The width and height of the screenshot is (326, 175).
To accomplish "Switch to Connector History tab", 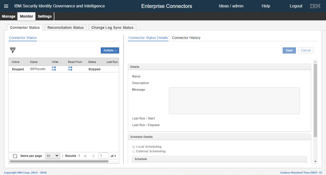I will point(186,38).
